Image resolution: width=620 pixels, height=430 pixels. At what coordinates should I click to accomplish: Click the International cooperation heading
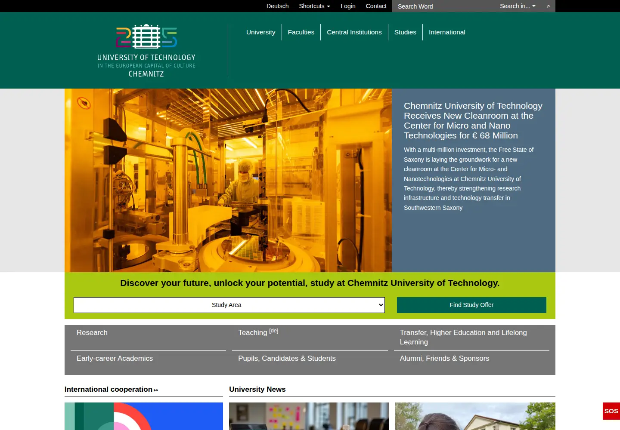point(108,389)
